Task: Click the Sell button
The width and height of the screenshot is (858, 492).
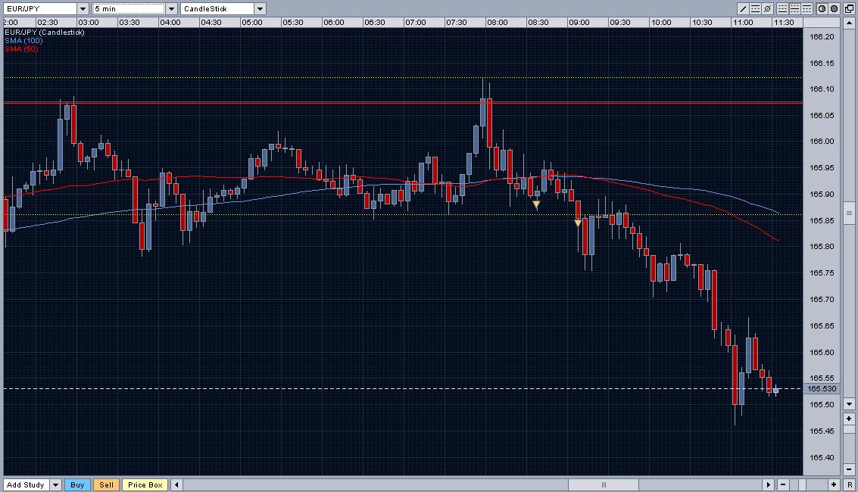Action: click(106, 485)
